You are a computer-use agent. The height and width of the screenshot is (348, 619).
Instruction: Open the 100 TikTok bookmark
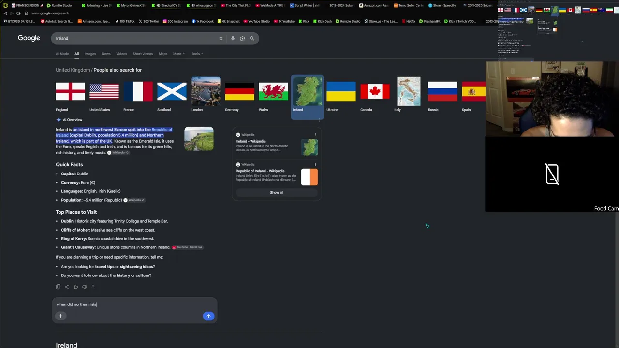(125, 21)
